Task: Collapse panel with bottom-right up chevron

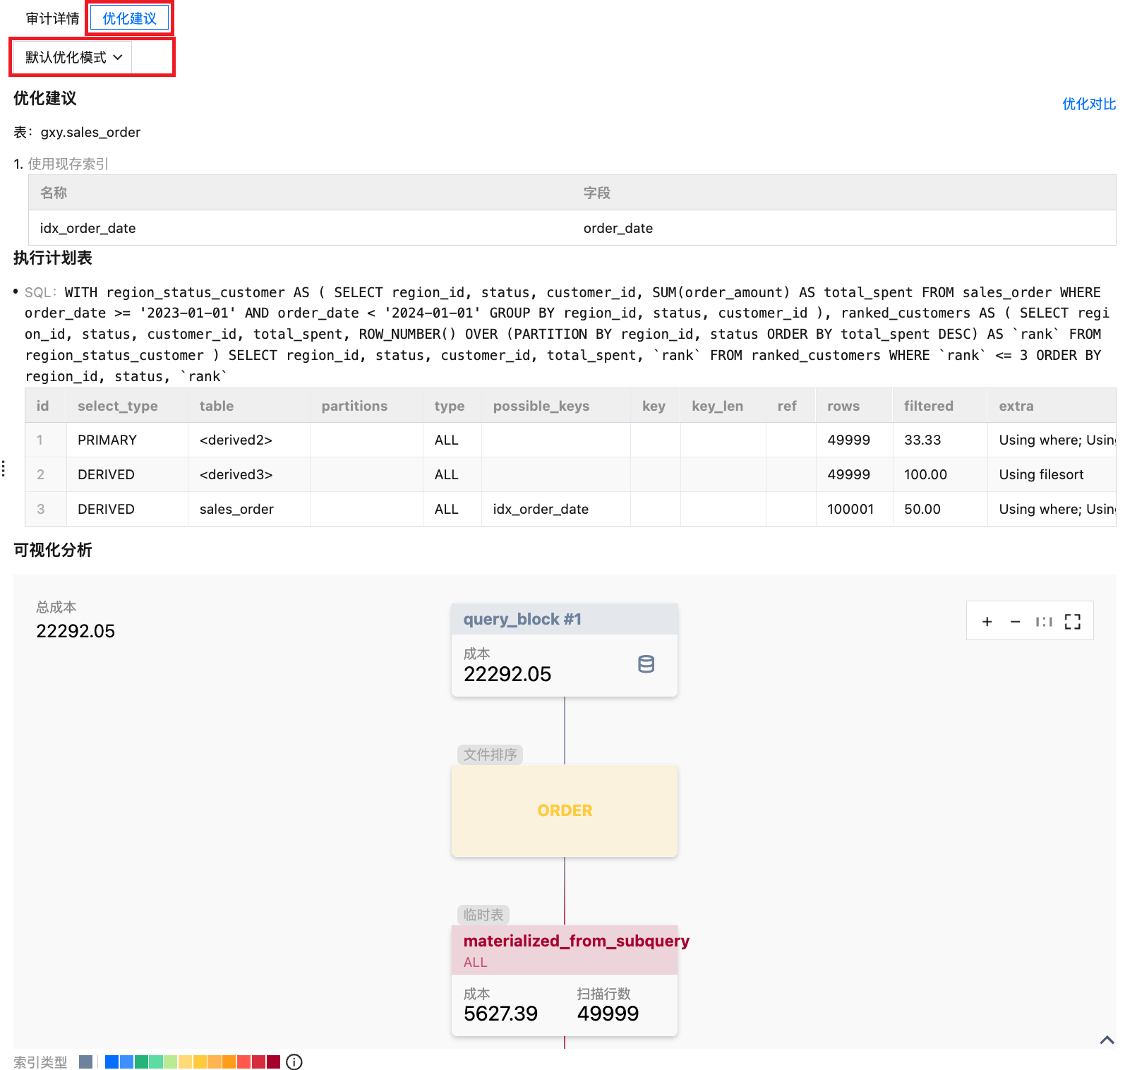Action: (x=1107, y=1040)
